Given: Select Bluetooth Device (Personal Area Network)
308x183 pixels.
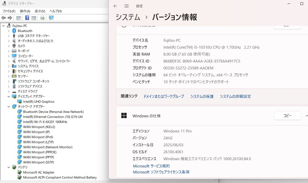Looking at the screenshot, I should click(53, 112).
